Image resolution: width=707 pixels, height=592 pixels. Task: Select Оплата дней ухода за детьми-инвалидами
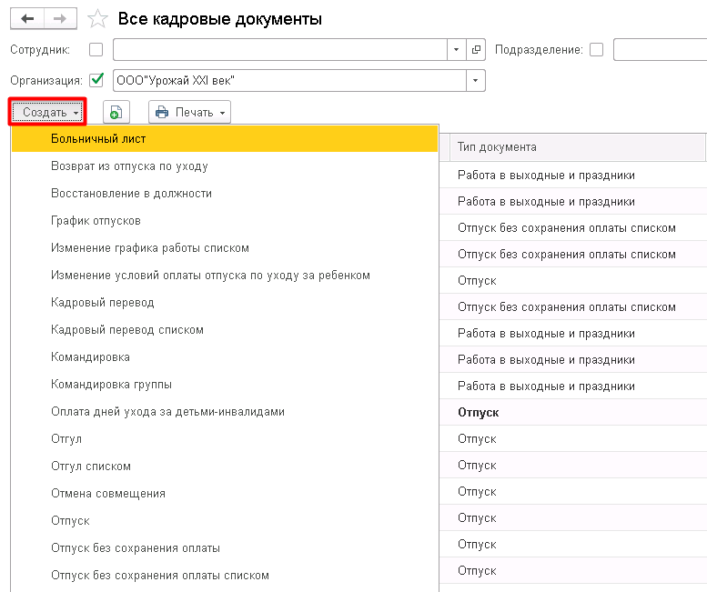pyautogui.click(x=225, y=411)
